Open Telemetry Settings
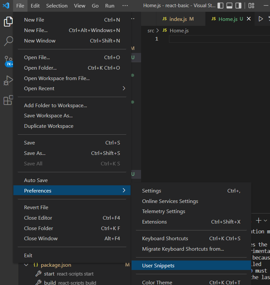This screenshot has height=285, width=270. (191, 211)
